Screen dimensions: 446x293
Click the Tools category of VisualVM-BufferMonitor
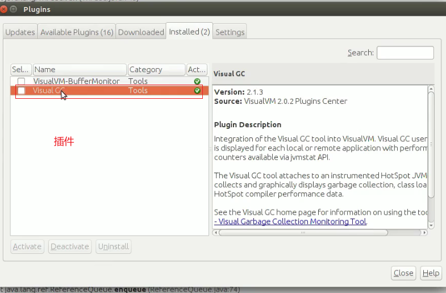138,81
